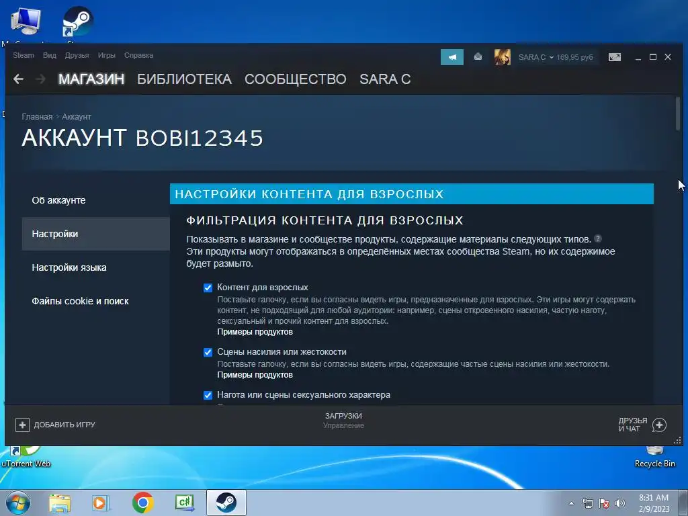Open the C# application taskbar icon
The height and width of the screenshot is (516, 688).
184,503
